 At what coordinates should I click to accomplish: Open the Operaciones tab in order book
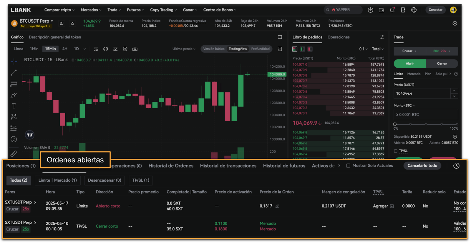click(339, 37)
